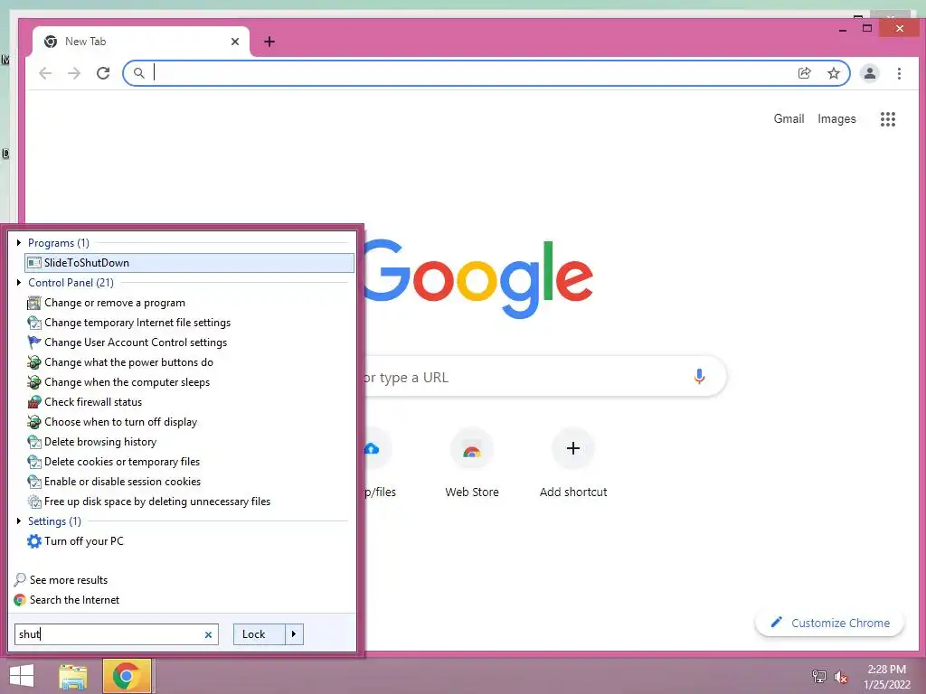Open the Windows Start button
Viewport: 926px width, 694px height.
tap(22, 676)
